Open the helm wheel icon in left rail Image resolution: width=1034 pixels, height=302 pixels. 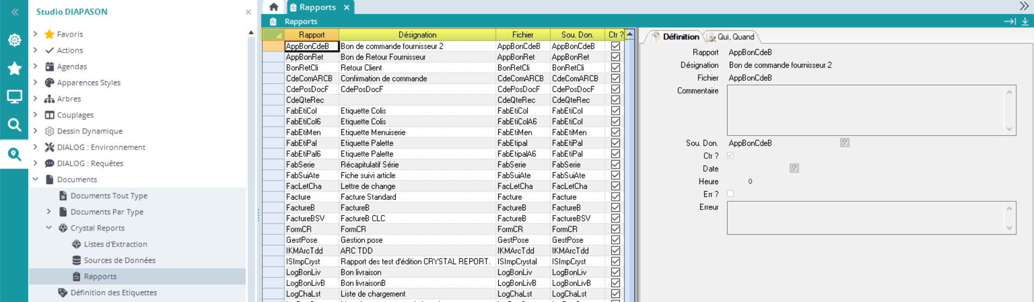coord(15,40)
